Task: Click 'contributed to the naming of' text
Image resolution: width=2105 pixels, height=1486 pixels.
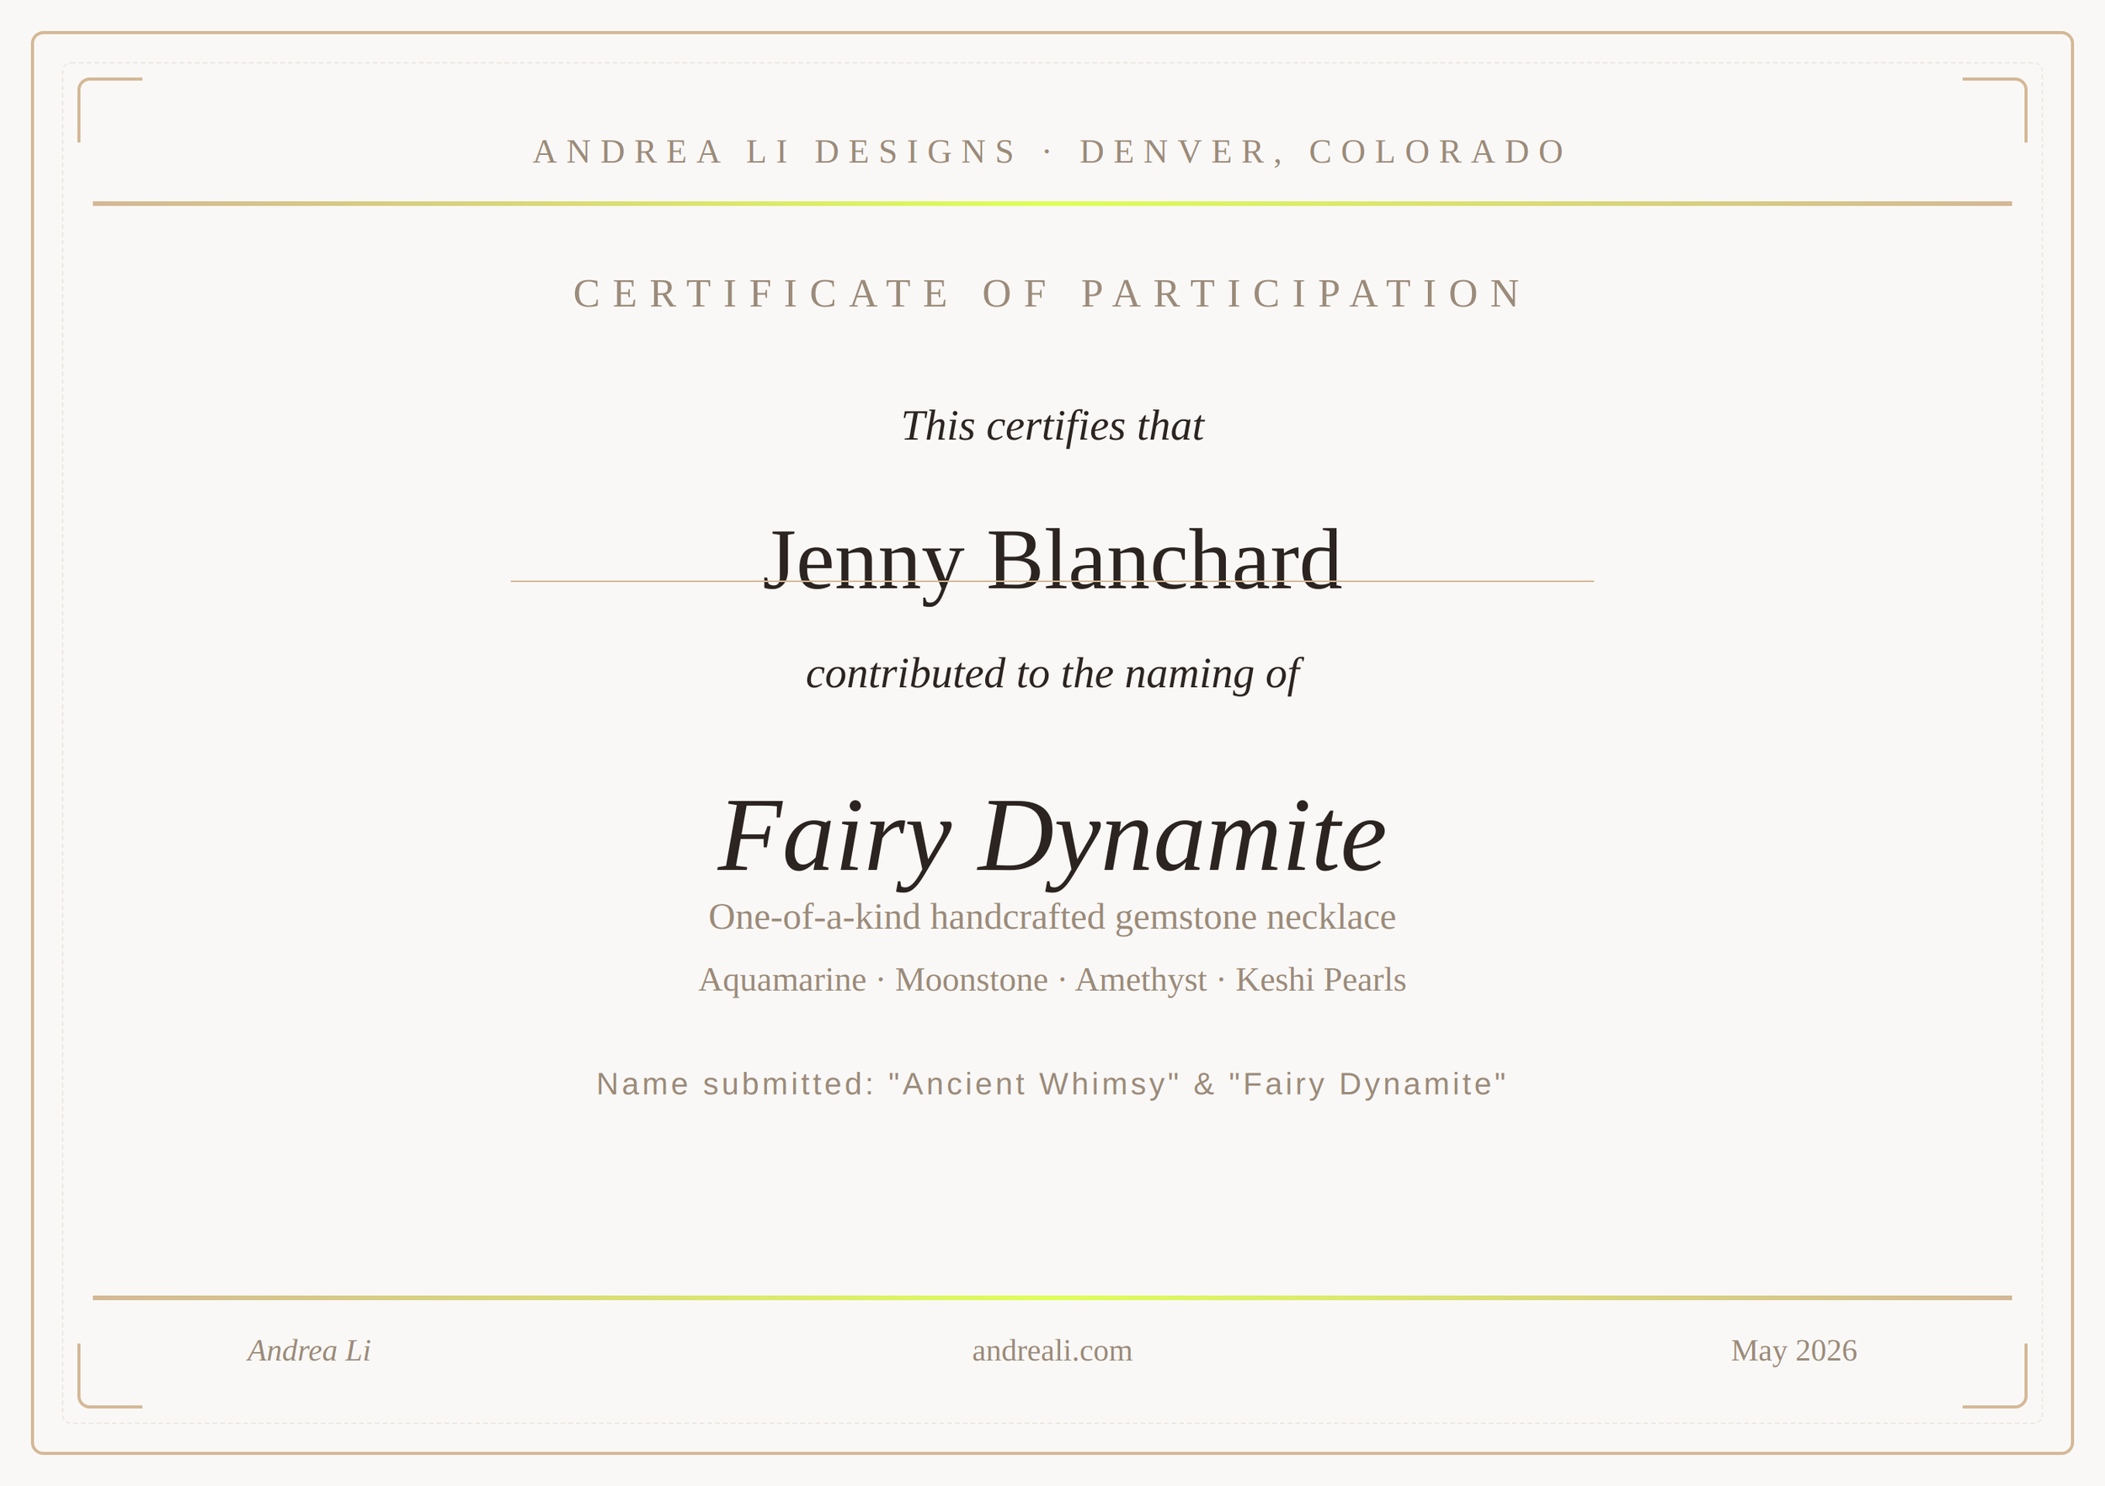Action: pyautogui.click(x=1052, y=674)
